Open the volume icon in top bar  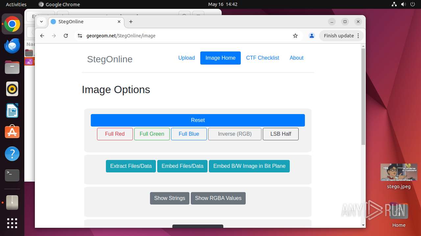(x=404, y=4)
